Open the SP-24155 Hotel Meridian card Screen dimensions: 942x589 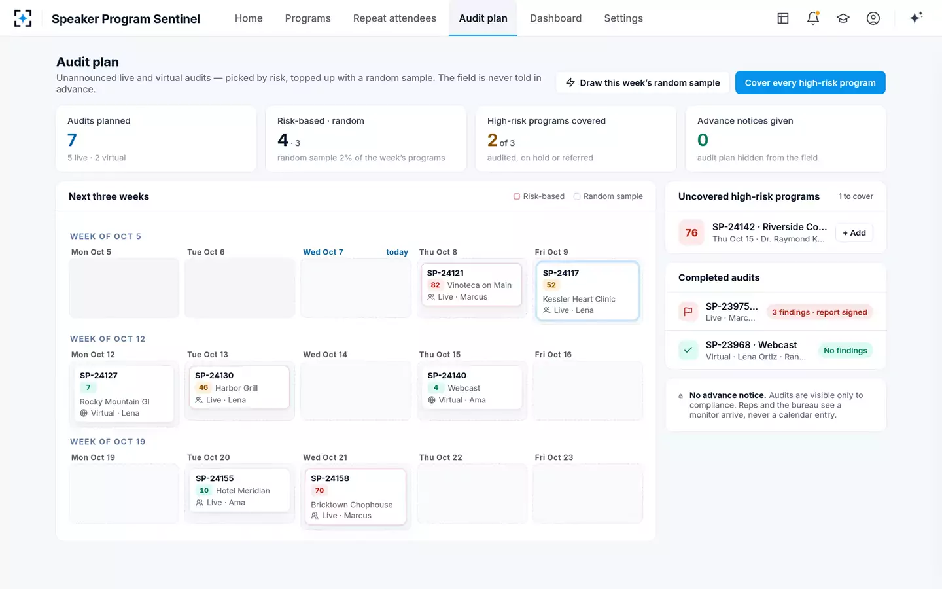pyautogui.click(x=240, y=490)
